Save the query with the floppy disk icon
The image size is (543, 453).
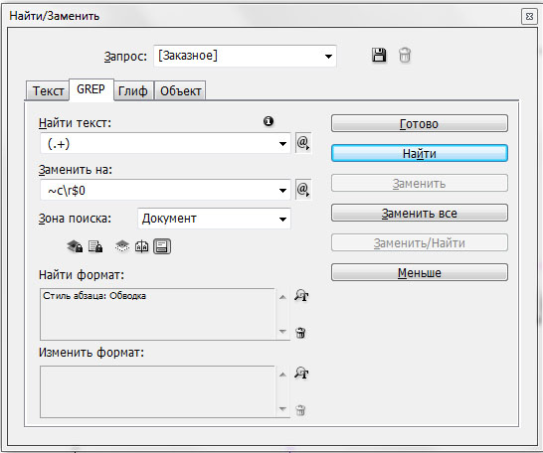click(379, 56)
